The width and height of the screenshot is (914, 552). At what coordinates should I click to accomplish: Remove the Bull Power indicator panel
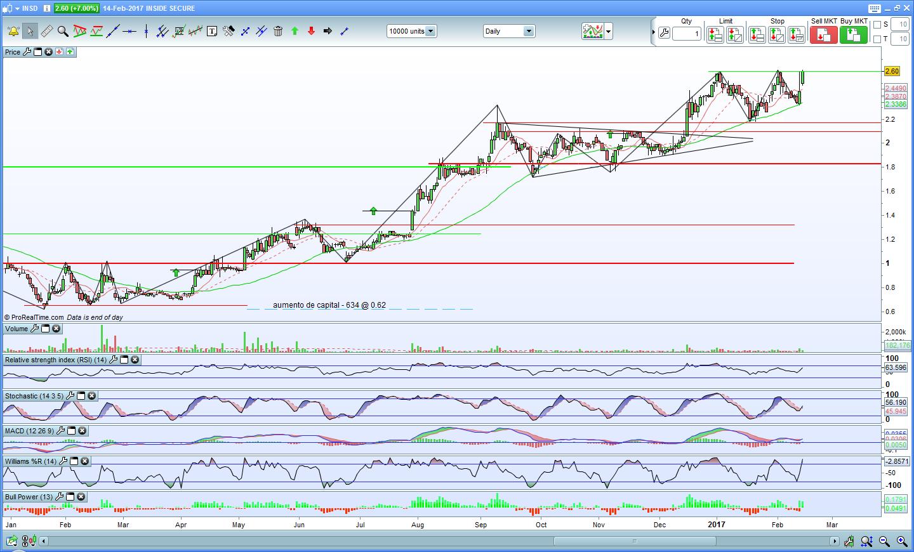(x=81, y=497)
